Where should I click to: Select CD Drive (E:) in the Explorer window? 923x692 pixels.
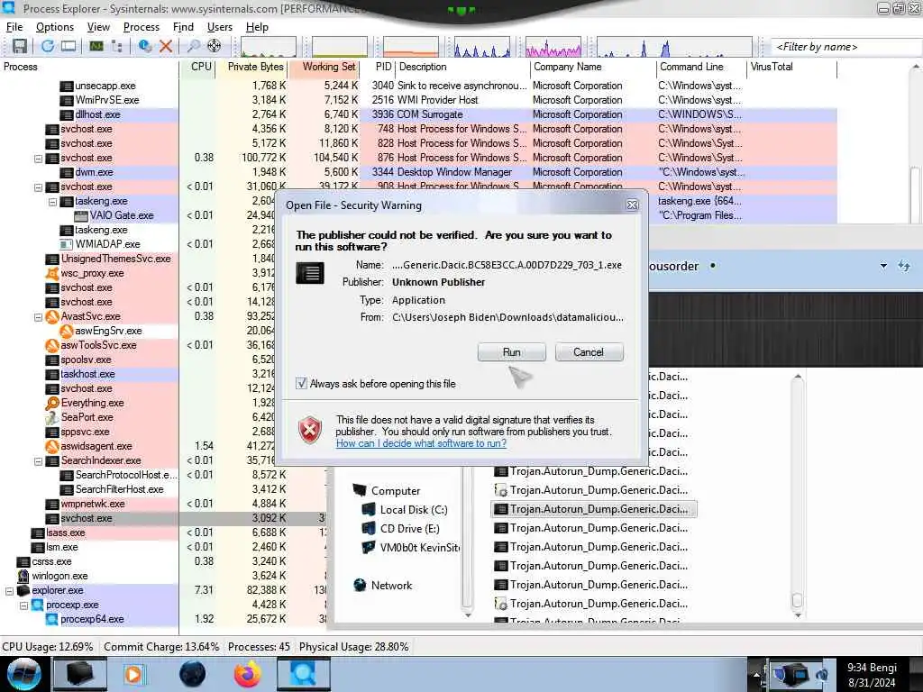point(409,529)
